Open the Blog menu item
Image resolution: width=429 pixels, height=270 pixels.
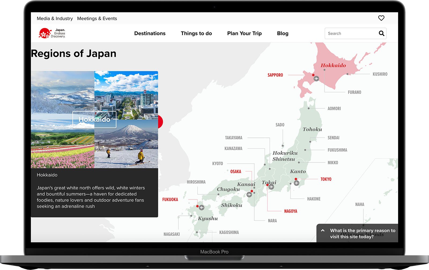(283, 34)
